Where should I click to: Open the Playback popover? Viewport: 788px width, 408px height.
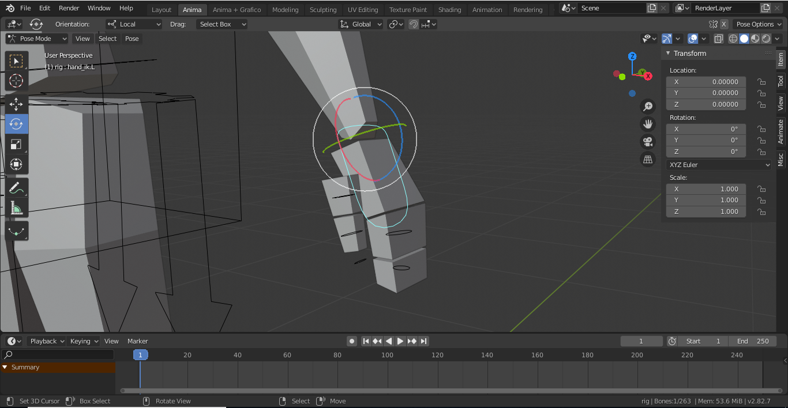coord(46,341)
